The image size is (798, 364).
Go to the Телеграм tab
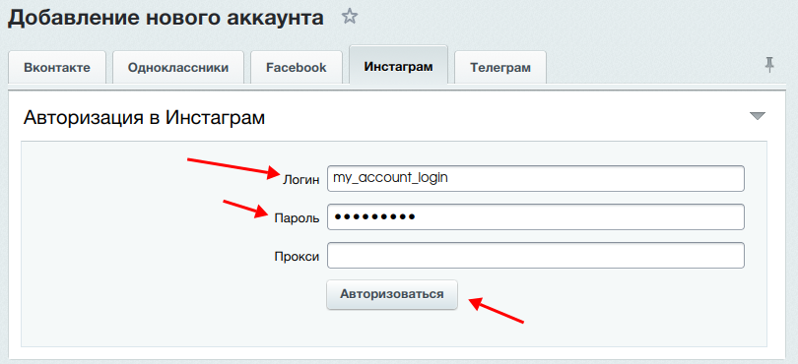click(500, 67)
